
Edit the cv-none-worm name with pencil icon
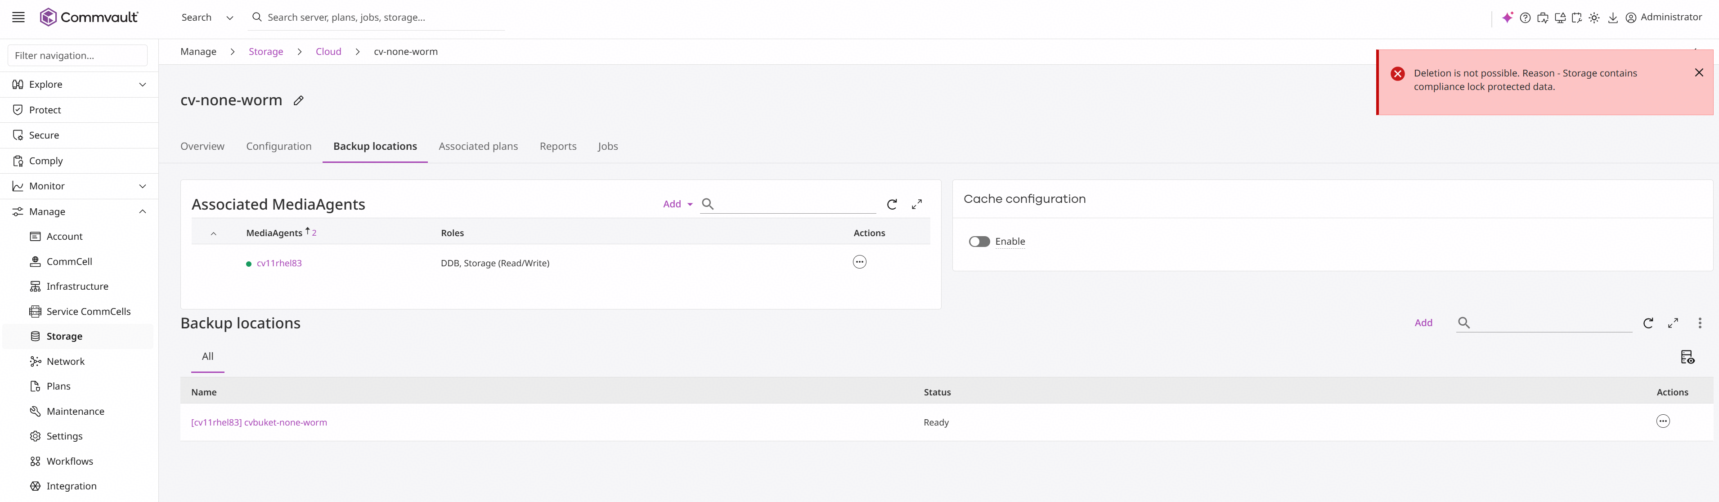point(299,101)
